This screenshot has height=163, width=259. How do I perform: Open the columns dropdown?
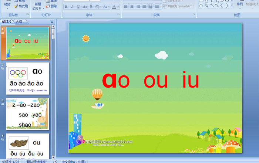pos(158,6)
